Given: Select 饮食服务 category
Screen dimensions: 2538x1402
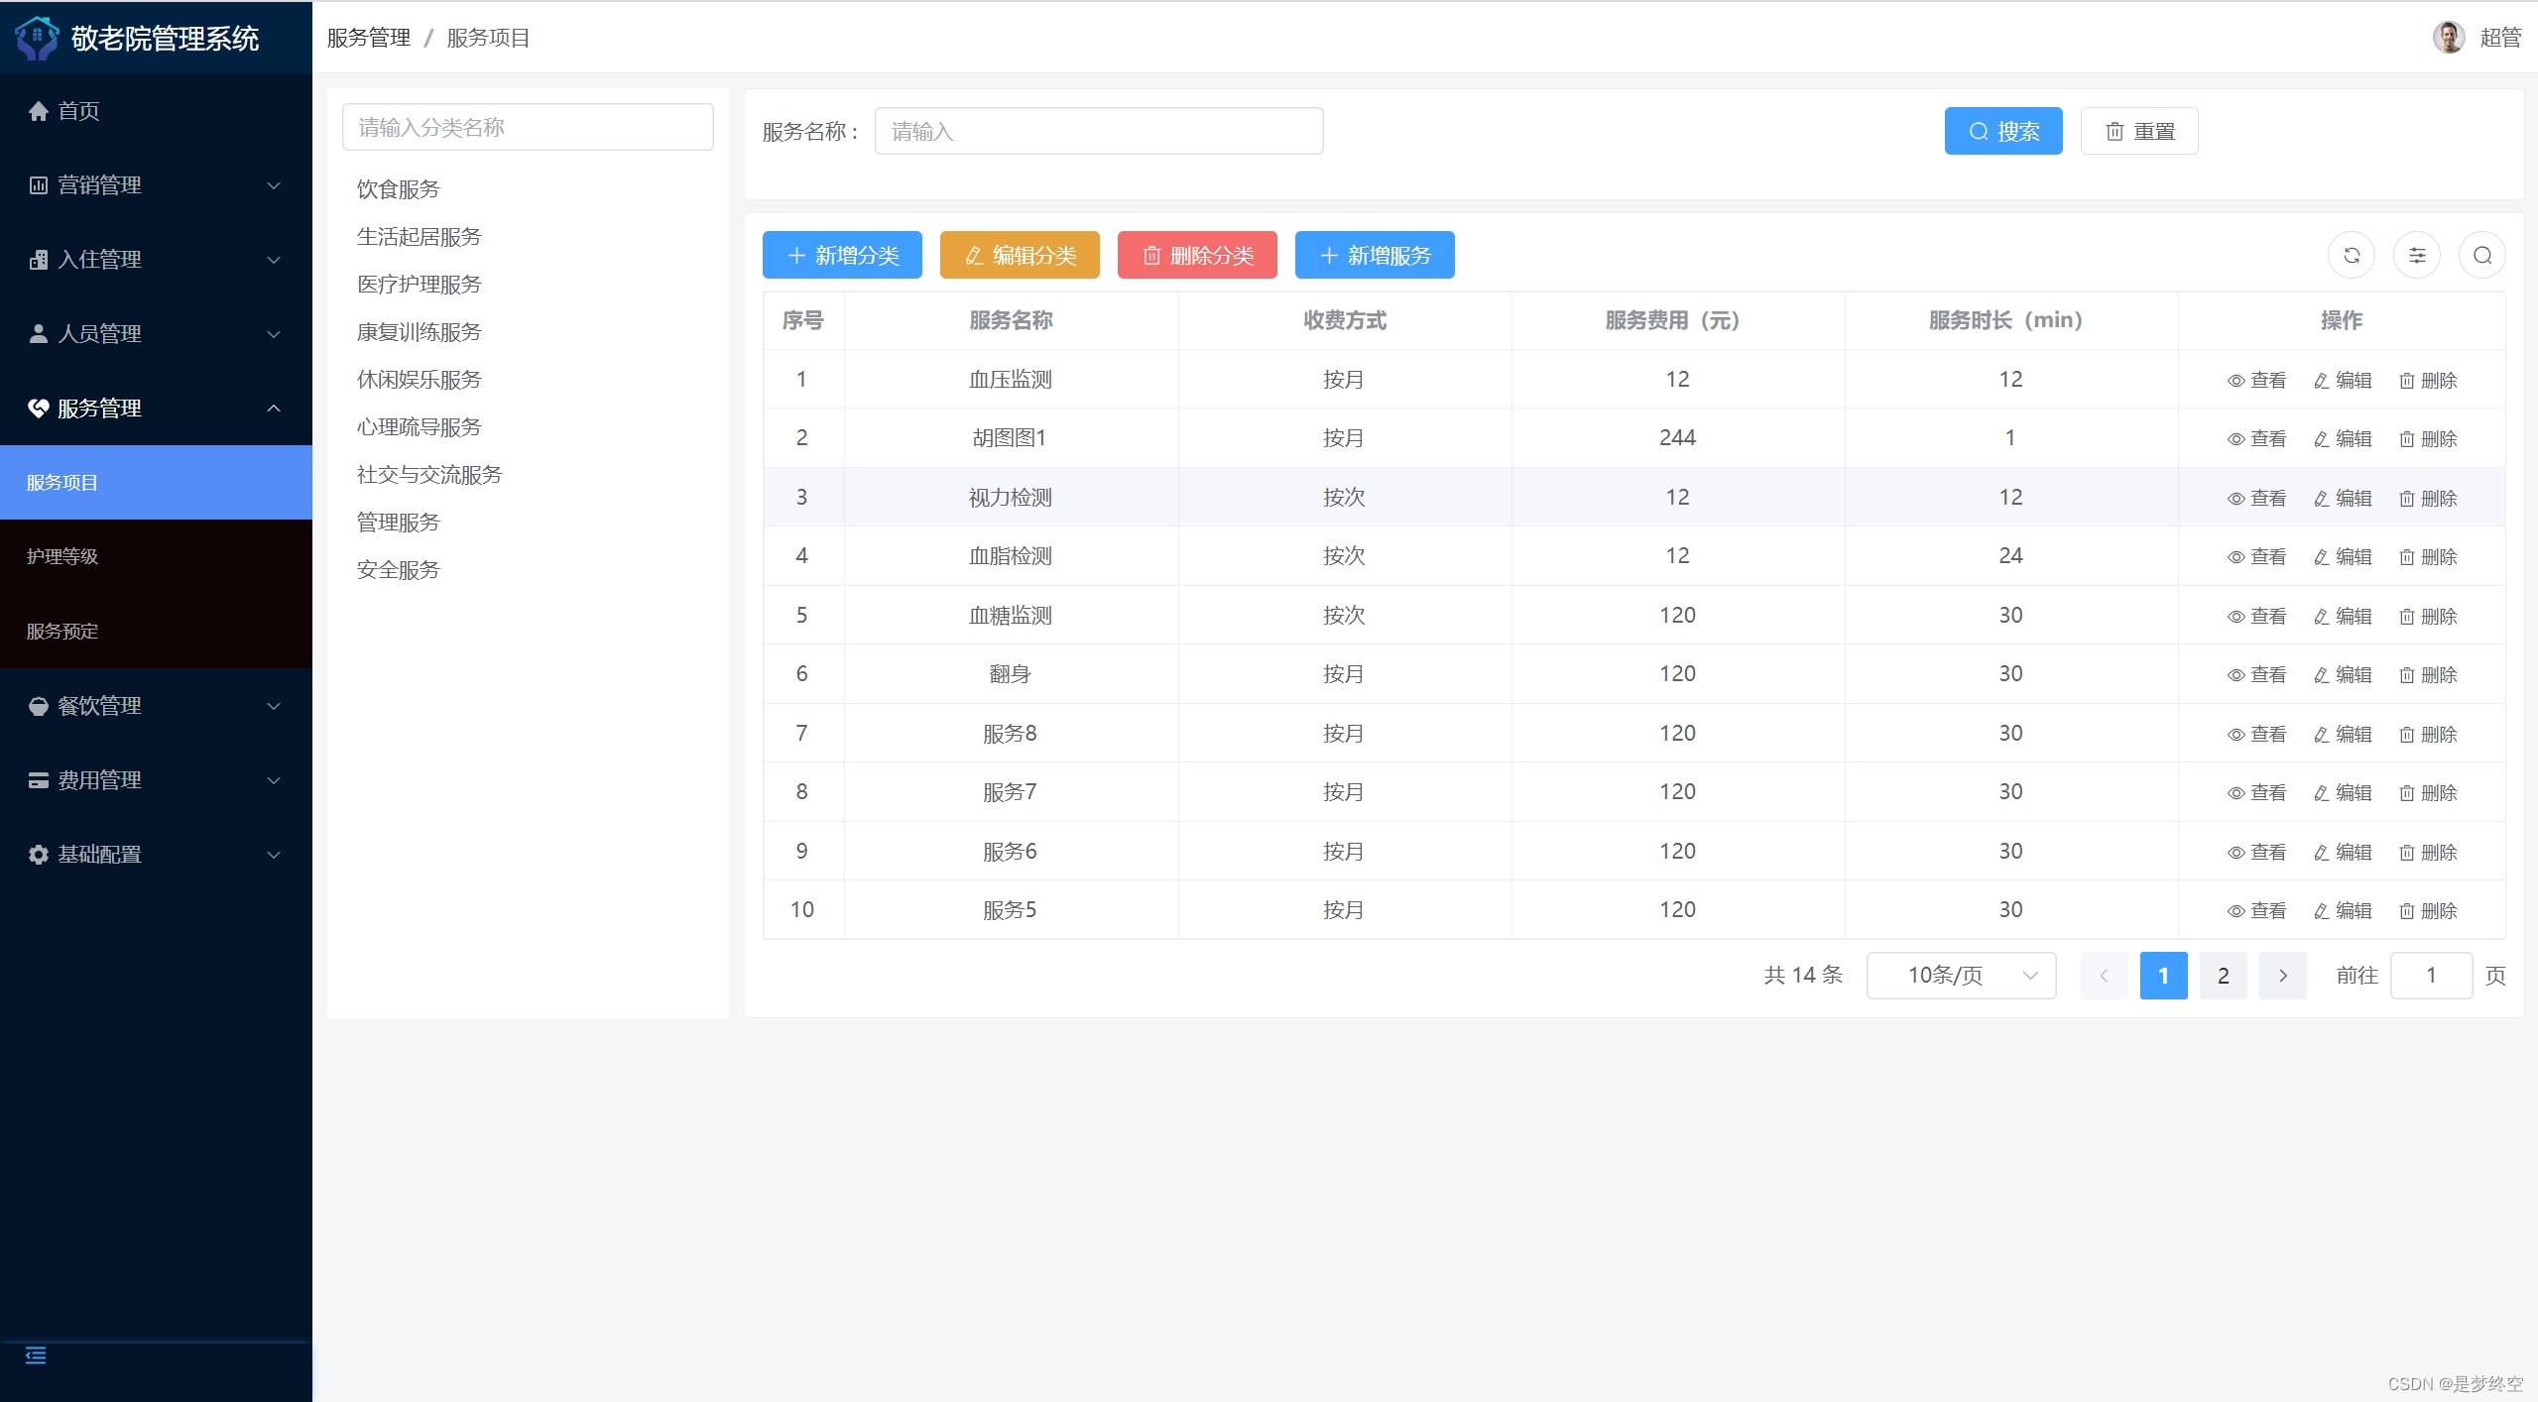Looking at the screenshot, I should pyautogui.click(x=398, y=189).
